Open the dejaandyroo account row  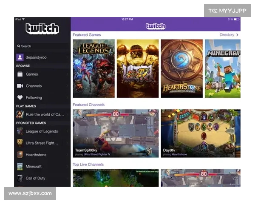coord(42,57)
